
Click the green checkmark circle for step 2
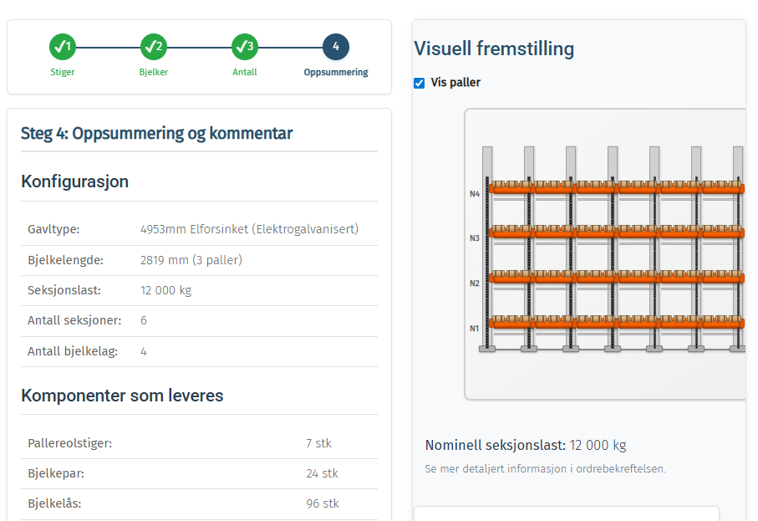[x=154, y=47]
